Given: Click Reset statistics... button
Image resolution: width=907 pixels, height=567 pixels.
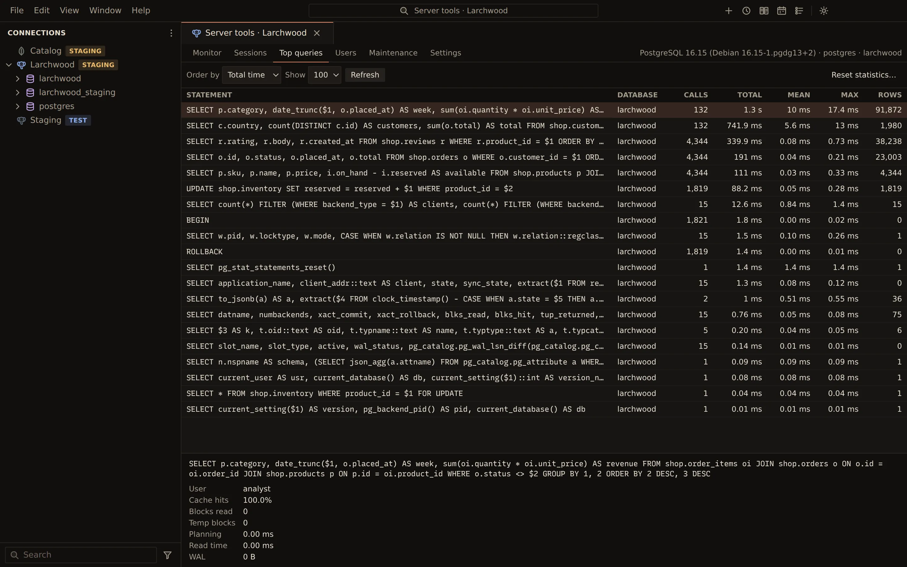Looking at the screenshot, I should [864, 75].
